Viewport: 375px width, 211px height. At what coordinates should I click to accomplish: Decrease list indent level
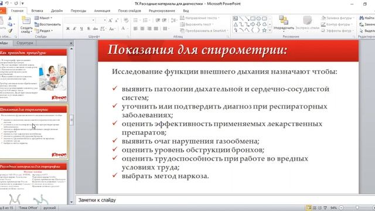click(158, 21)
